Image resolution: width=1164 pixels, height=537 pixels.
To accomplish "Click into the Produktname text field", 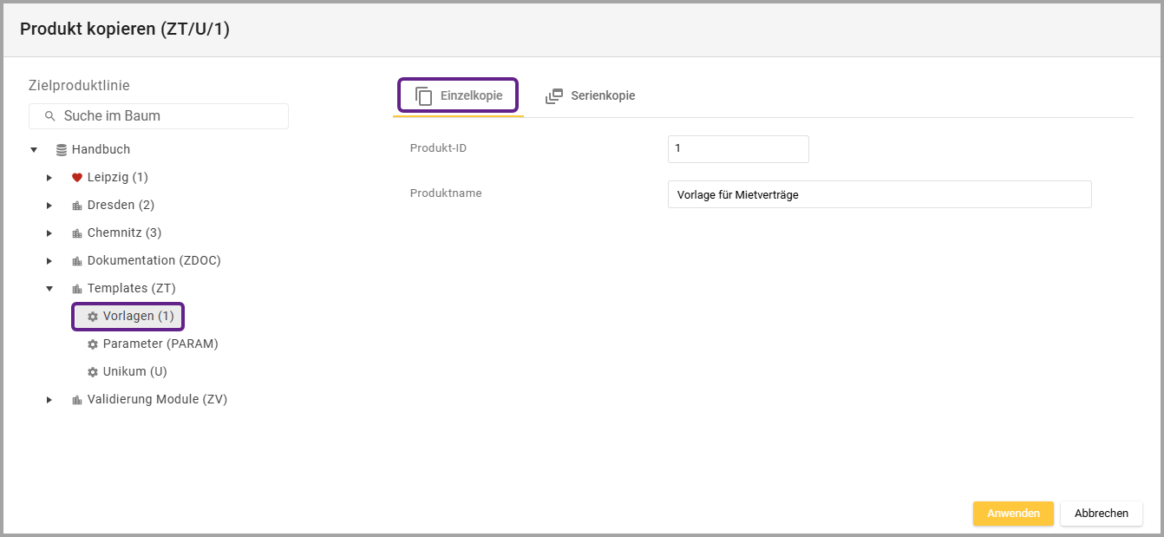I will pyautogui.click(x=879, y=195).
